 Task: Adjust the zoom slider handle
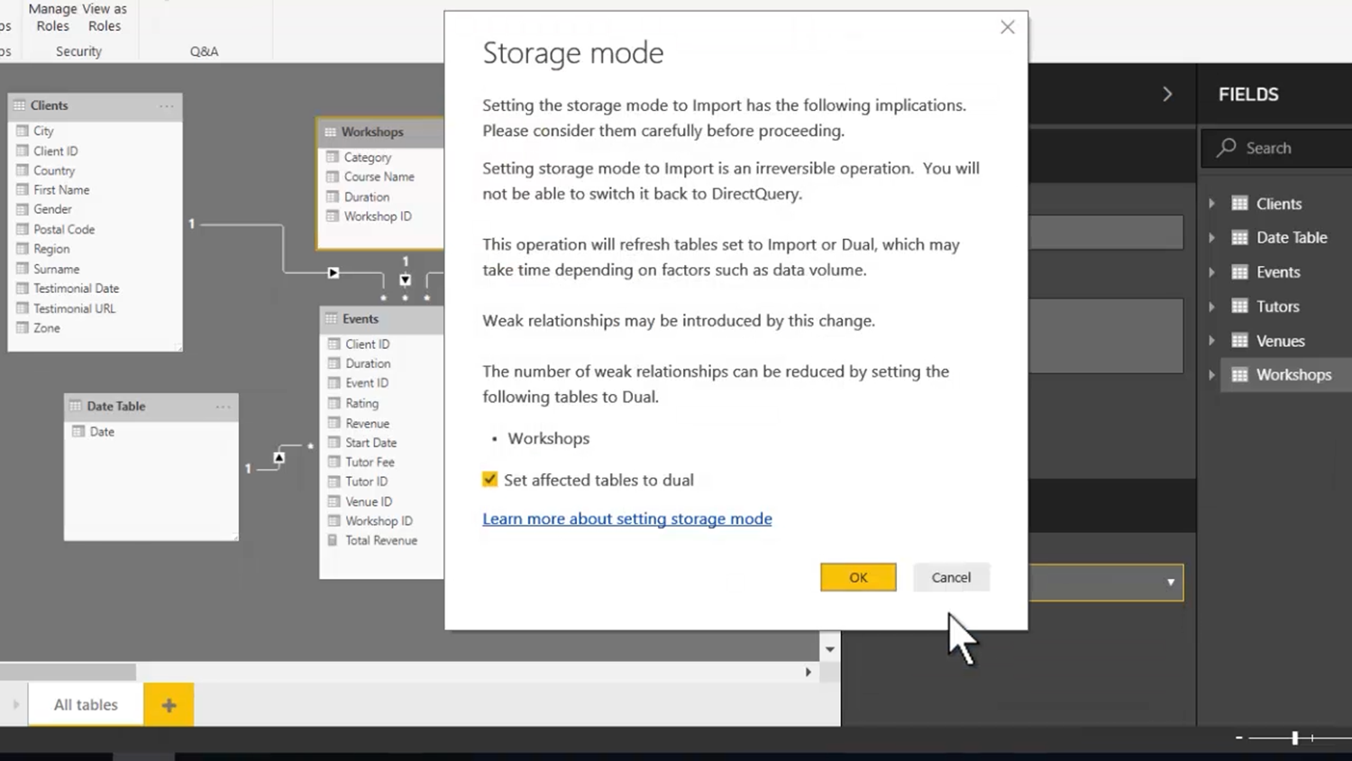click(1294, 738)
